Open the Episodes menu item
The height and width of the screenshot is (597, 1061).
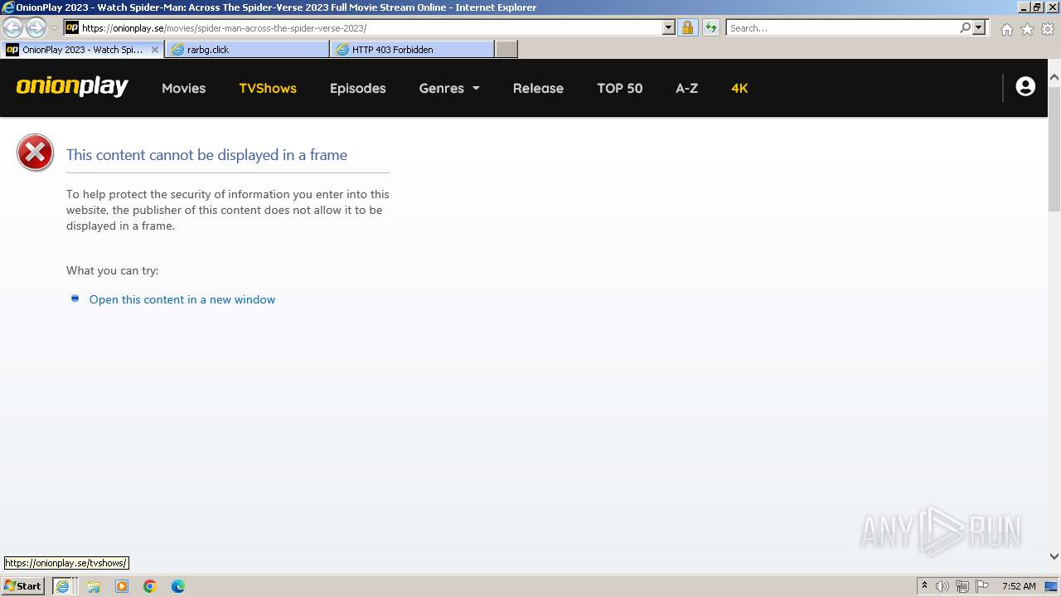[358, 88]
